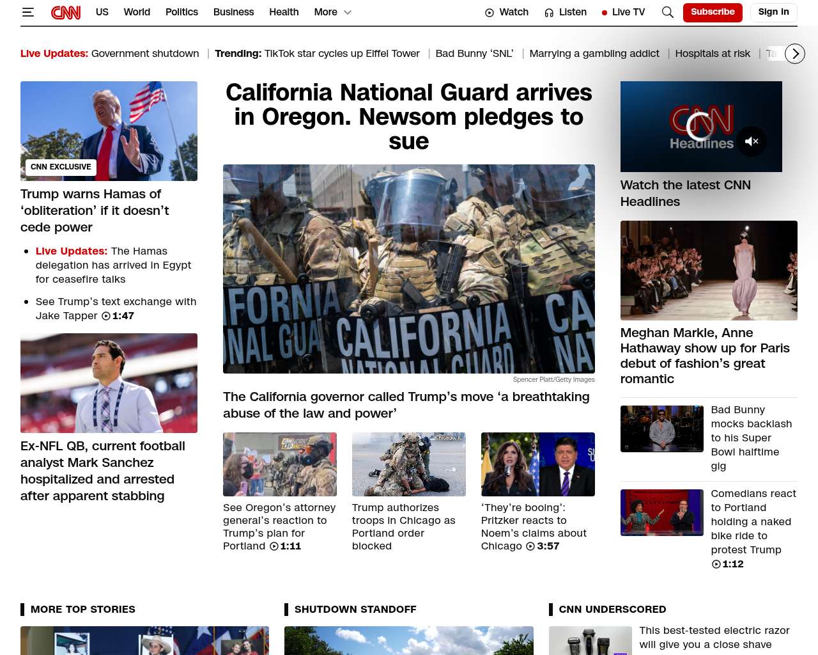
Task: Open Trump speaking thumbnail image
Action: (109, 131)
